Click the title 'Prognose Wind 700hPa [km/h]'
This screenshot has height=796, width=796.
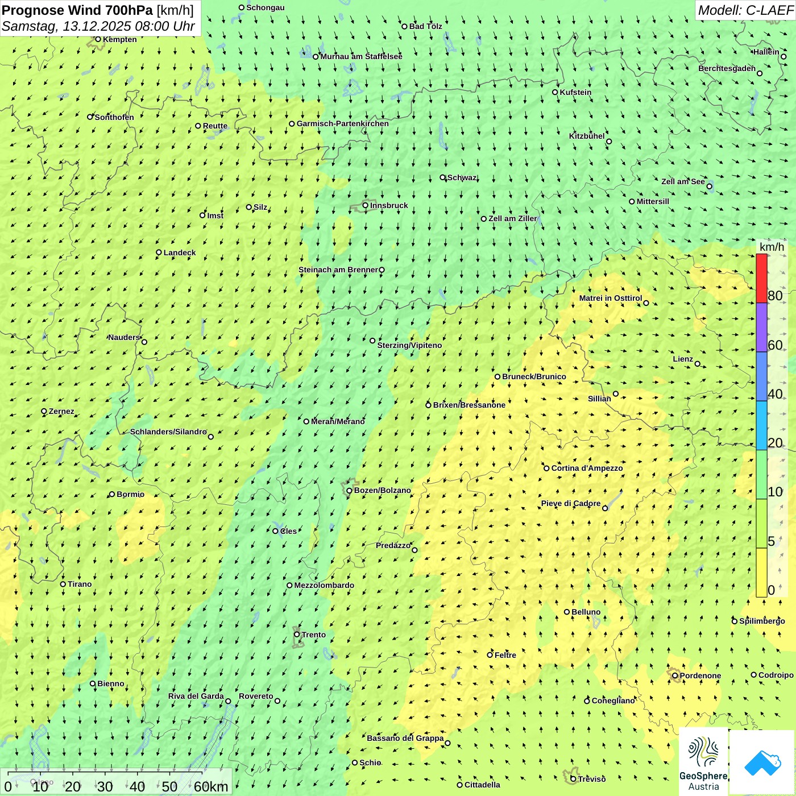(x=97, y=10)
